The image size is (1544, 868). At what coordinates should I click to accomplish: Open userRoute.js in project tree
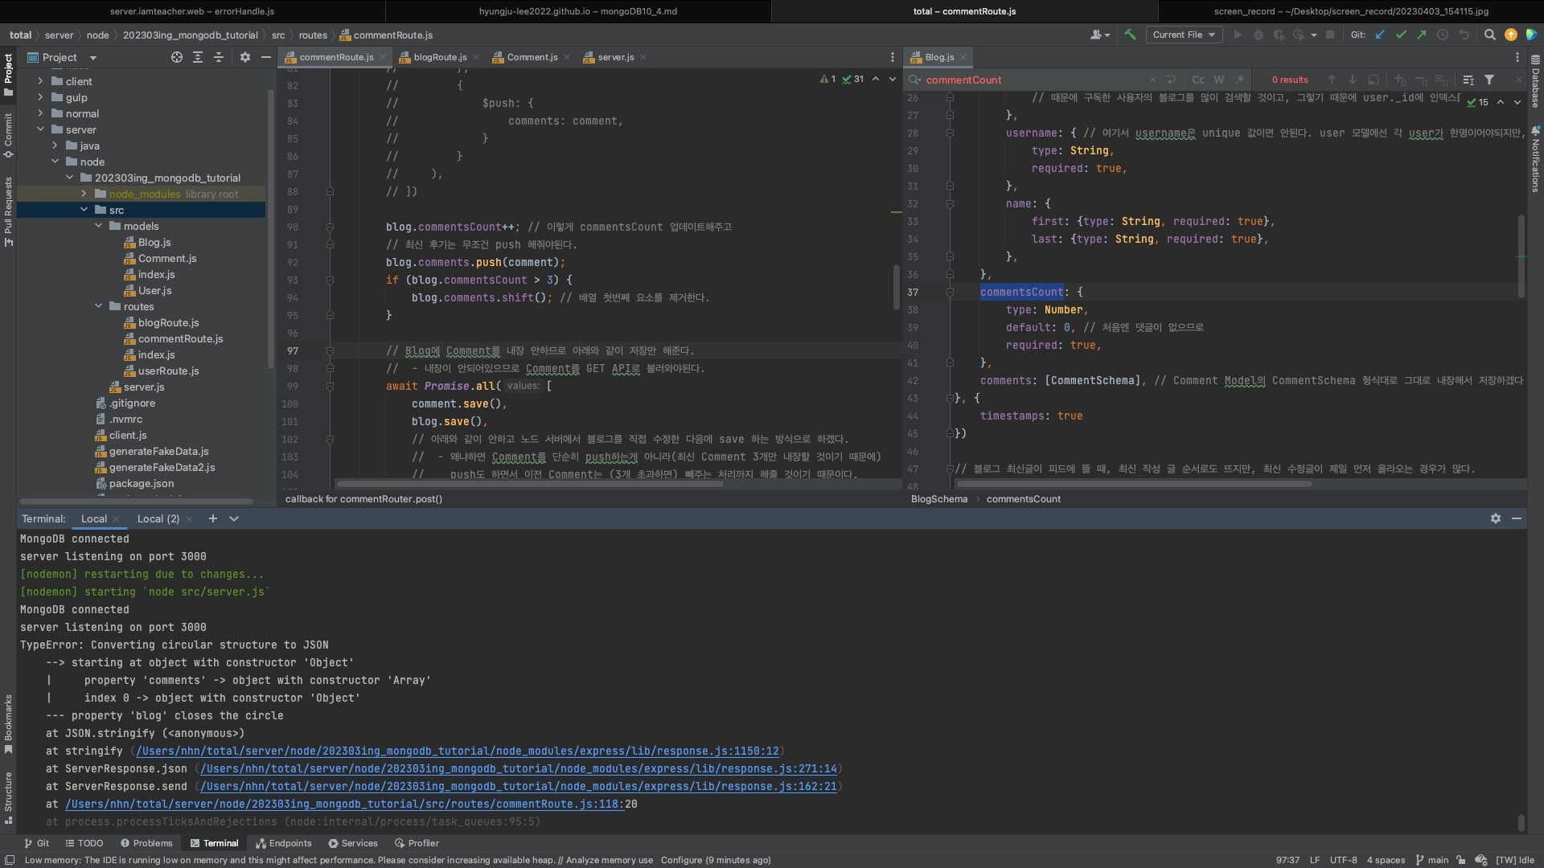168,371
